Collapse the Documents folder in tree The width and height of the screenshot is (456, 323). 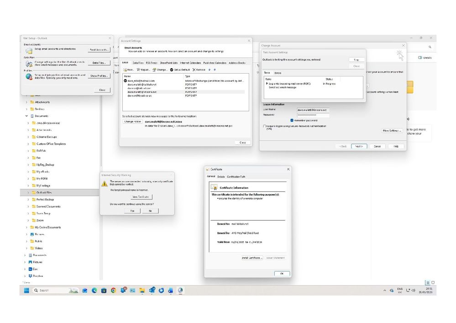tap(26, 116)
